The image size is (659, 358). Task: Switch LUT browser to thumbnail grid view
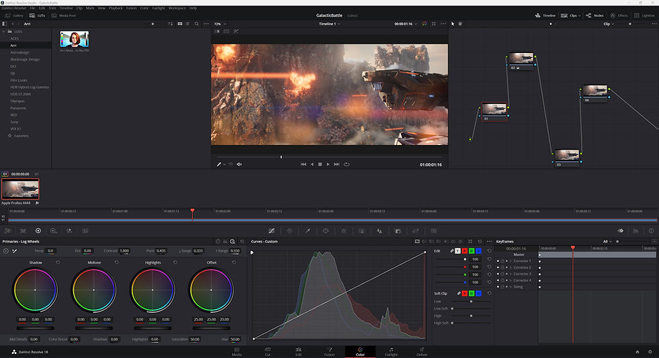[x=180, y=24]
